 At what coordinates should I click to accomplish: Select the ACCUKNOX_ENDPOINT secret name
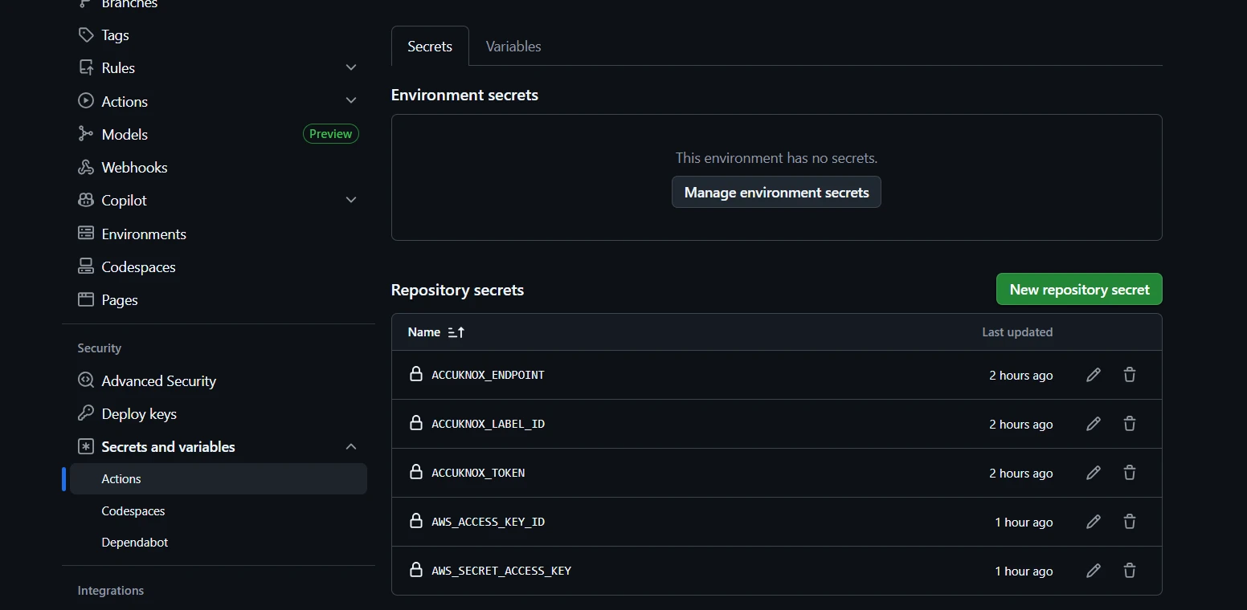[488, 375]
